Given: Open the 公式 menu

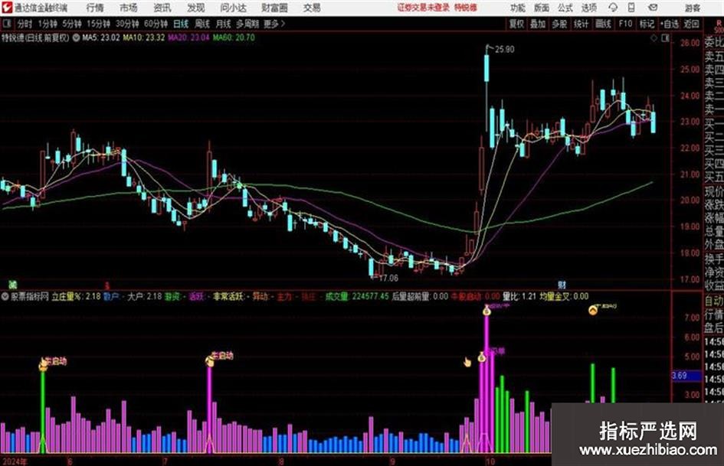Looking at the screenshot, I should 565,8.
